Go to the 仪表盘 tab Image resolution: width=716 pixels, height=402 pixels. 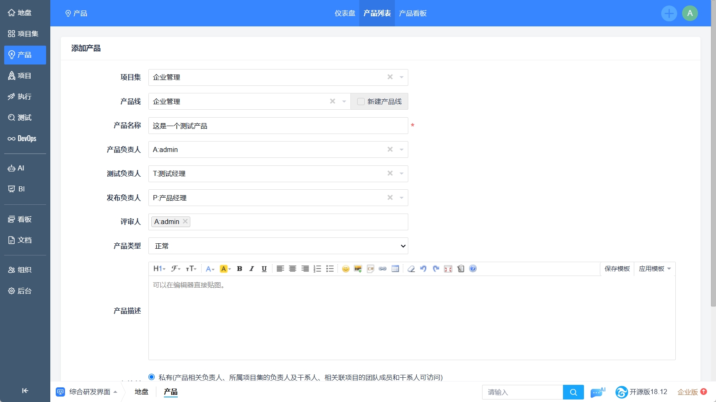345,13
